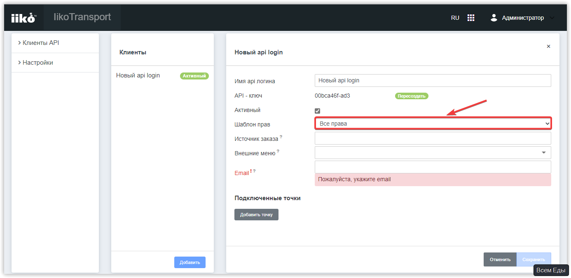571x278 pixels.
Task: Click the help icon next to Источник заказа
Action: coord(281,136)
